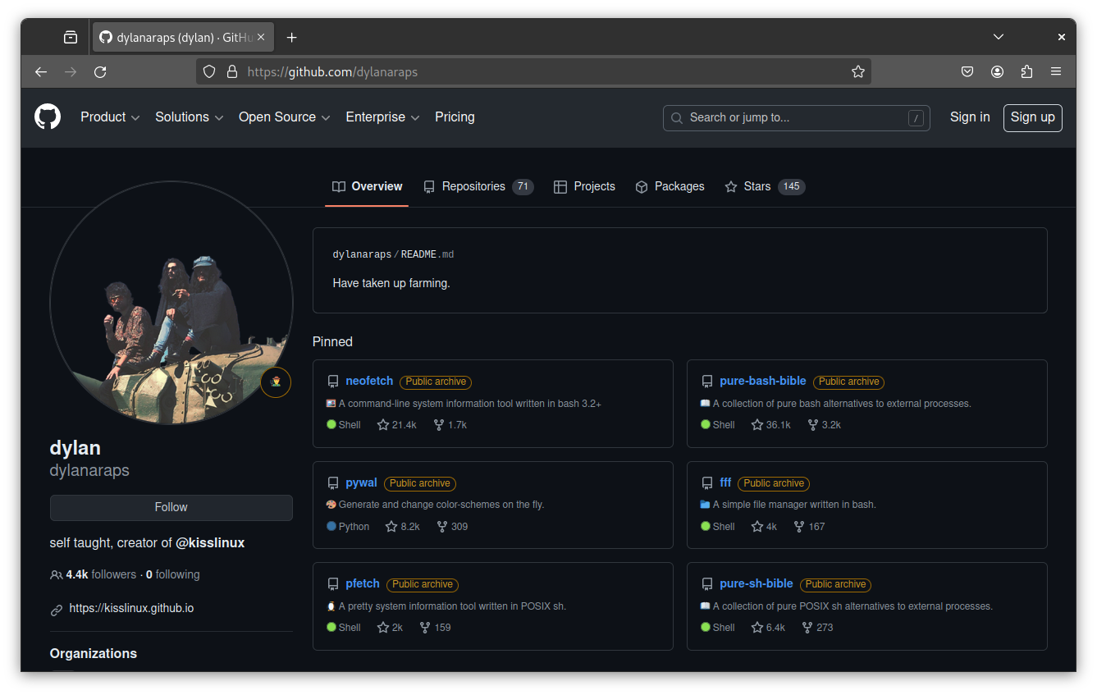This screenshot has height=695, width=1097.
Task: Expand the Solutions menu
Action: (190, 117)
